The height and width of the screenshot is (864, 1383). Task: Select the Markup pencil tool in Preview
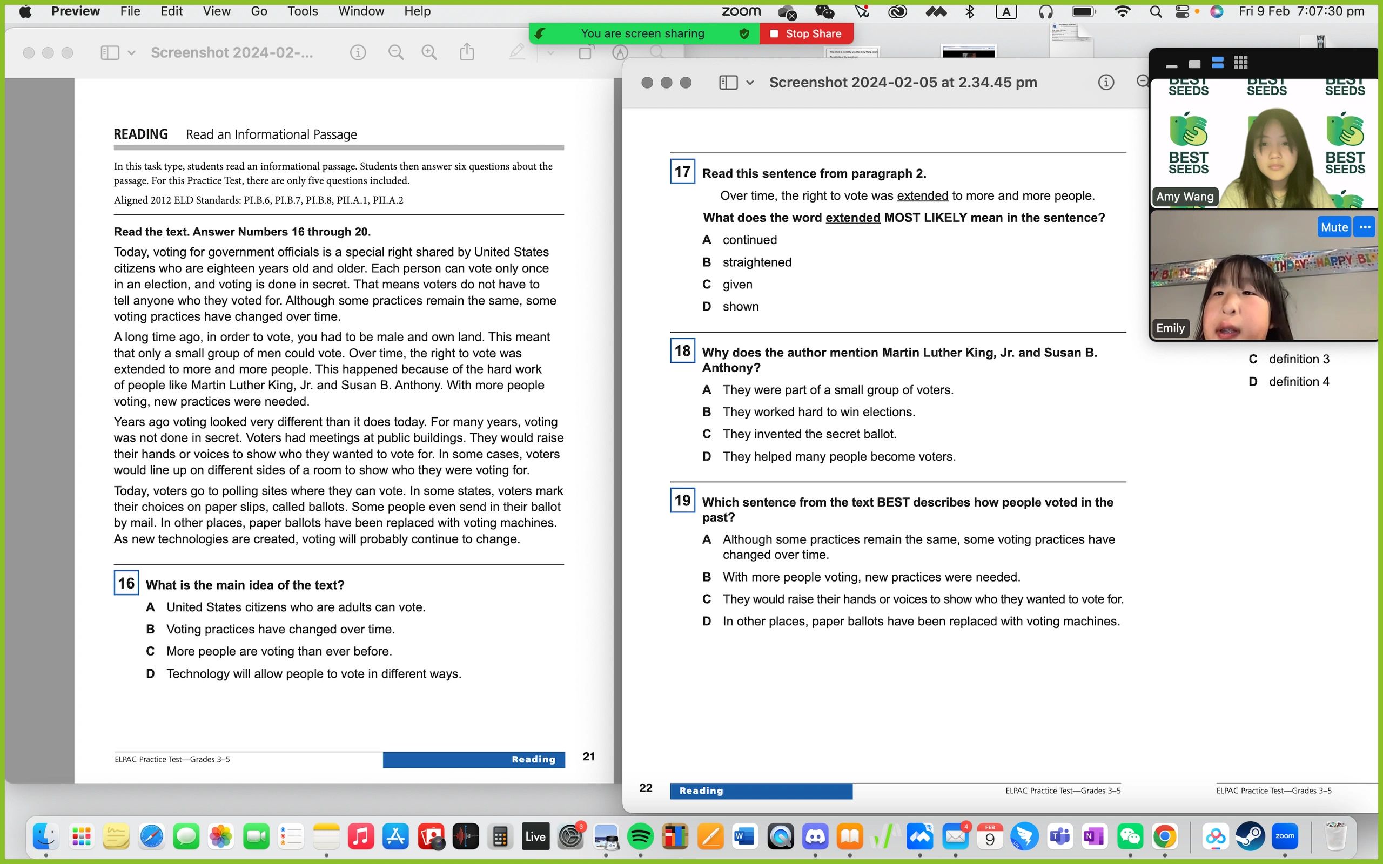coord(517,52)
